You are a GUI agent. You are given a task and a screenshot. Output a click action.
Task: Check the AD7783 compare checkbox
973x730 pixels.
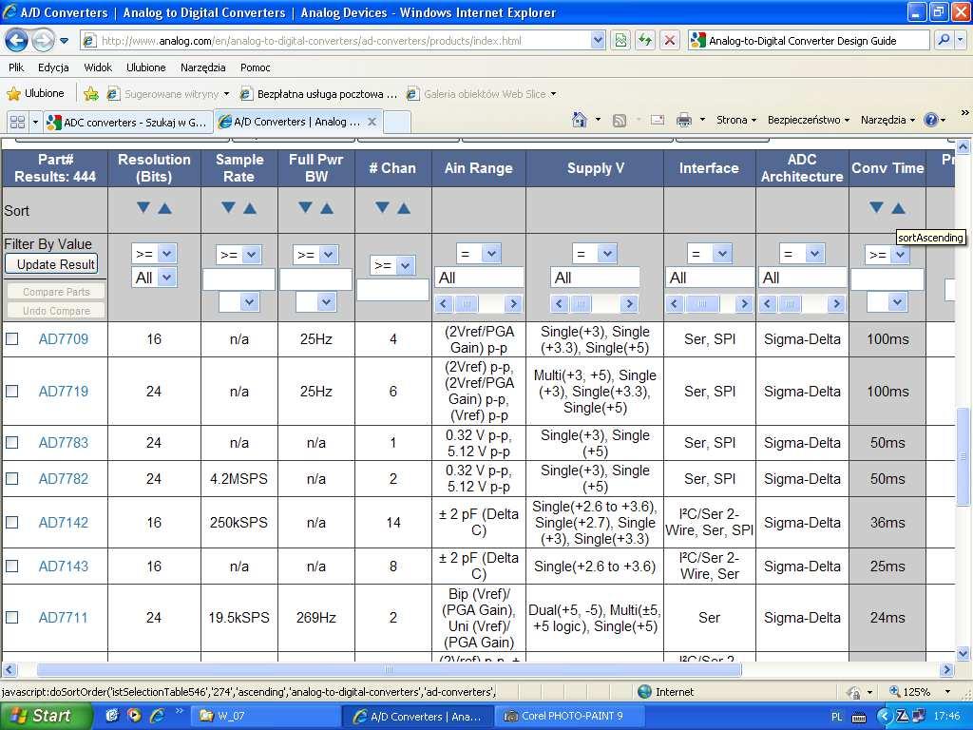click(x=11, y=443)
